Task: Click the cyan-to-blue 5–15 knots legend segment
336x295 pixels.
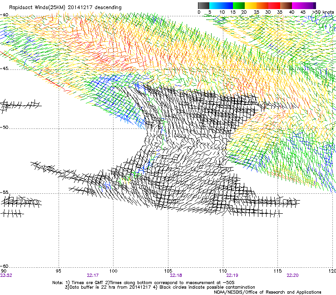Action: (221, 5)
